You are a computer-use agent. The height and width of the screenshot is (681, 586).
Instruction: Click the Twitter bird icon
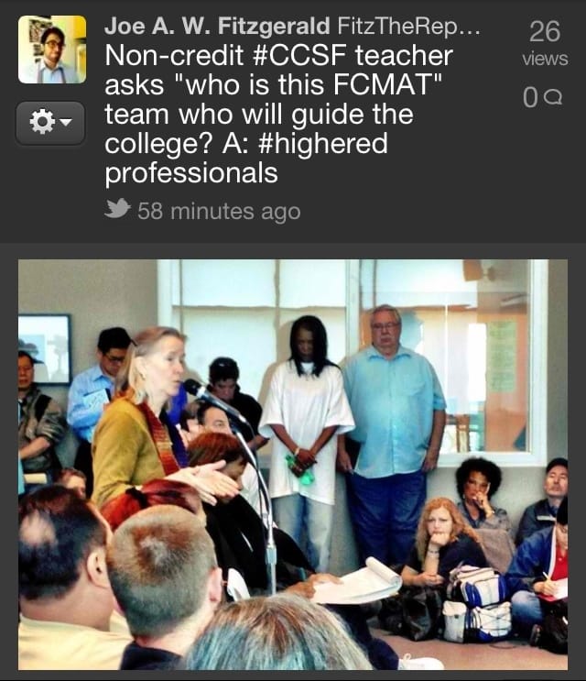tap(117, 208)
